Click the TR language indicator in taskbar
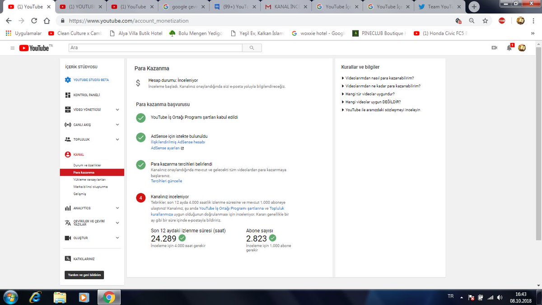The image size is (542, 305). 450,296
